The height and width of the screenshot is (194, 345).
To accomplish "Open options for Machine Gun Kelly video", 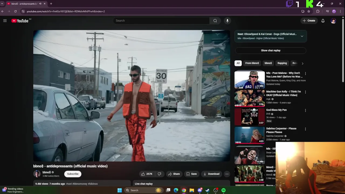I will point(305,92).
